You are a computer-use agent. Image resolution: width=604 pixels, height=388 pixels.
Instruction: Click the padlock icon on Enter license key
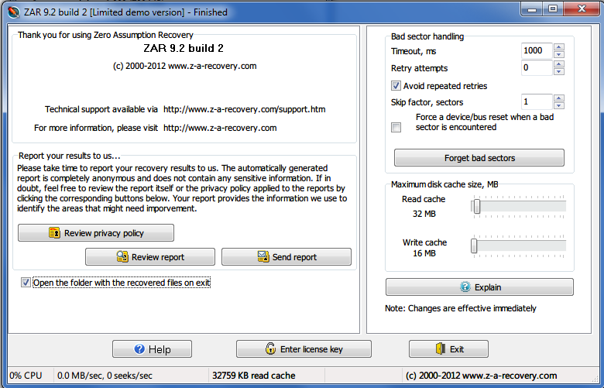tap(270, 349)
